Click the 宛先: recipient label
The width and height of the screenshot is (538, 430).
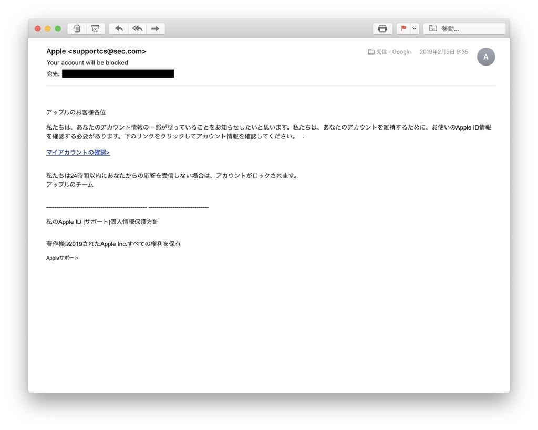point(53,73)
